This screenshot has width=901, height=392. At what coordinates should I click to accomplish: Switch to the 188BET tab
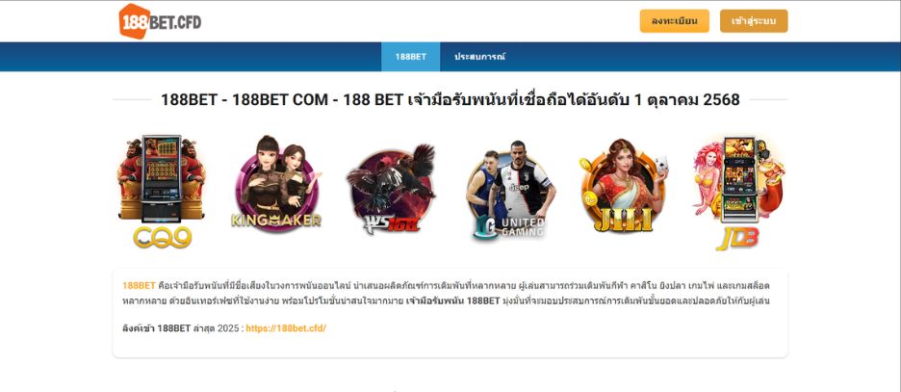tap(411, 57)
